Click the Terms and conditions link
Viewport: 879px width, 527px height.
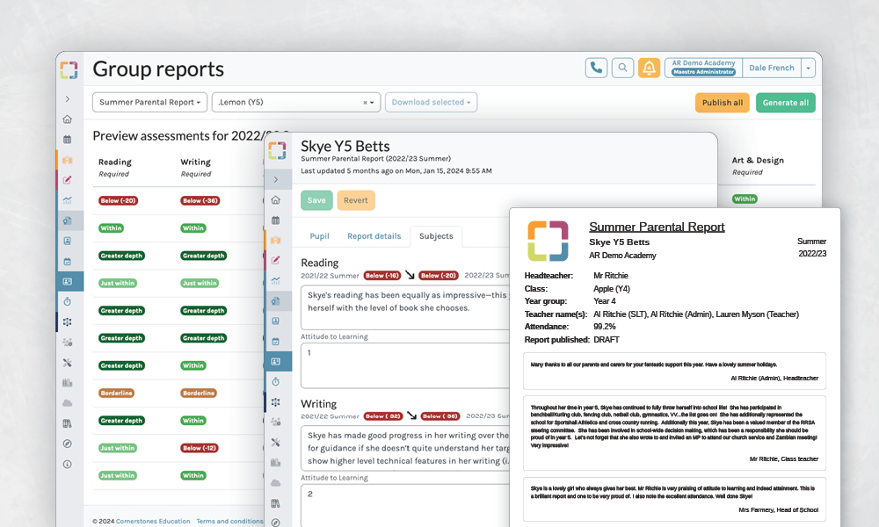229,522
